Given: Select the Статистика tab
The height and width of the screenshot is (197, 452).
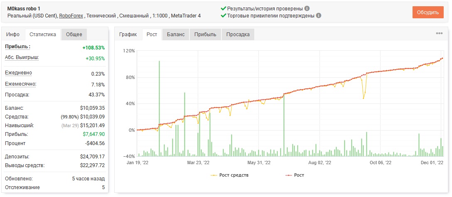Looking at the screenshot, I should pos(43,34).
